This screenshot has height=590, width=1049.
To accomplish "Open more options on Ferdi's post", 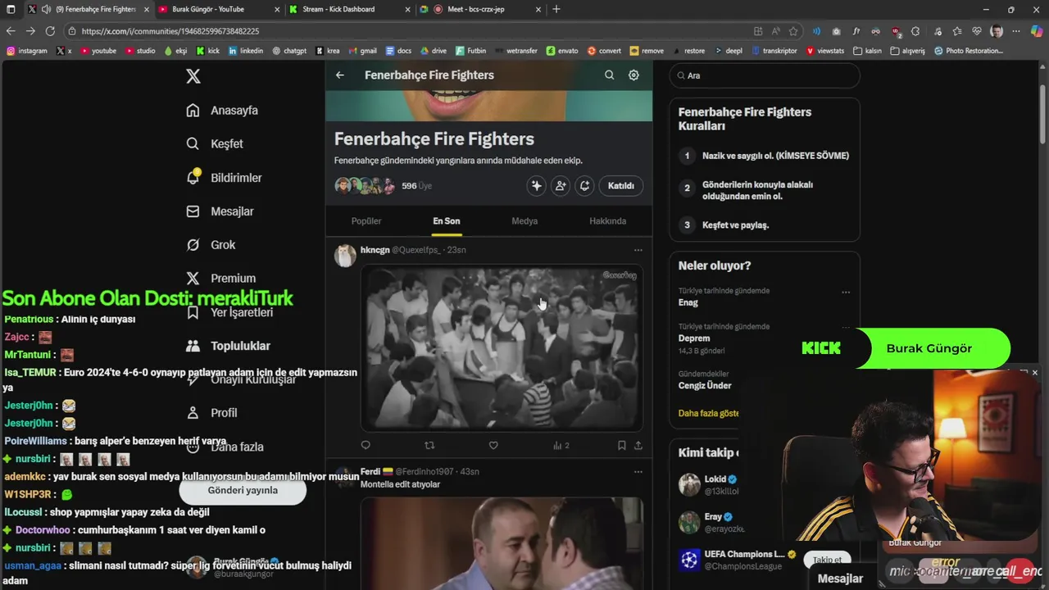I will 638,472.
